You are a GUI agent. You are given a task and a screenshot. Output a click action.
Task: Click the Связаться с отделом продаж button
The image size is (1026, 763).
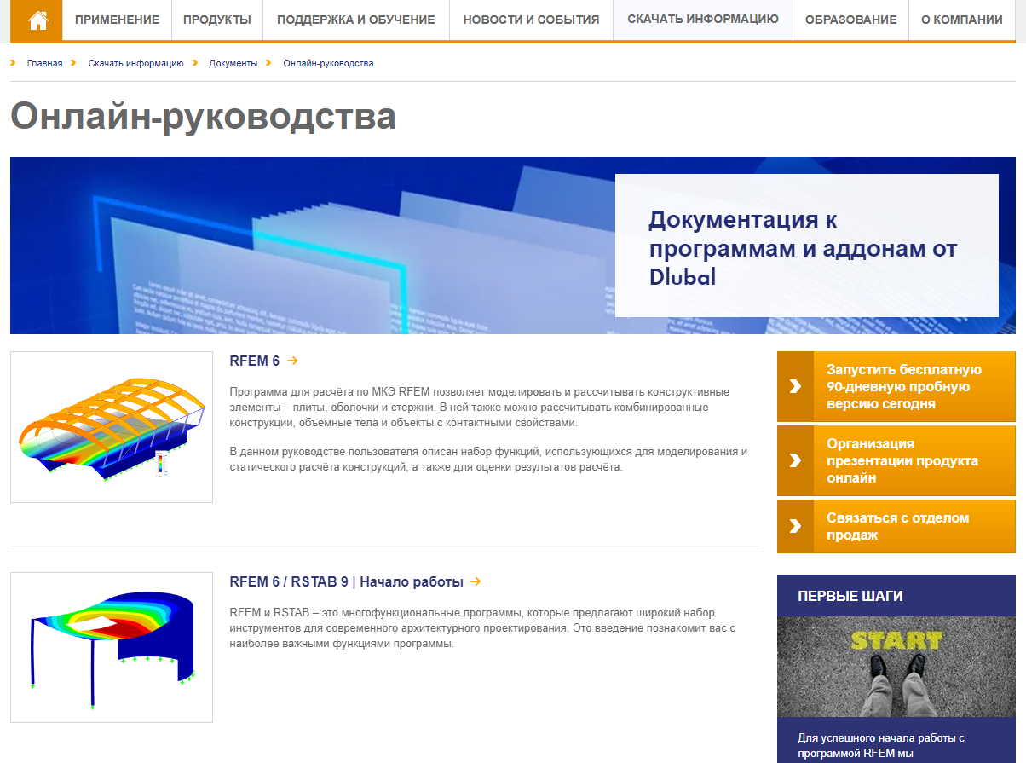[903, 526]
